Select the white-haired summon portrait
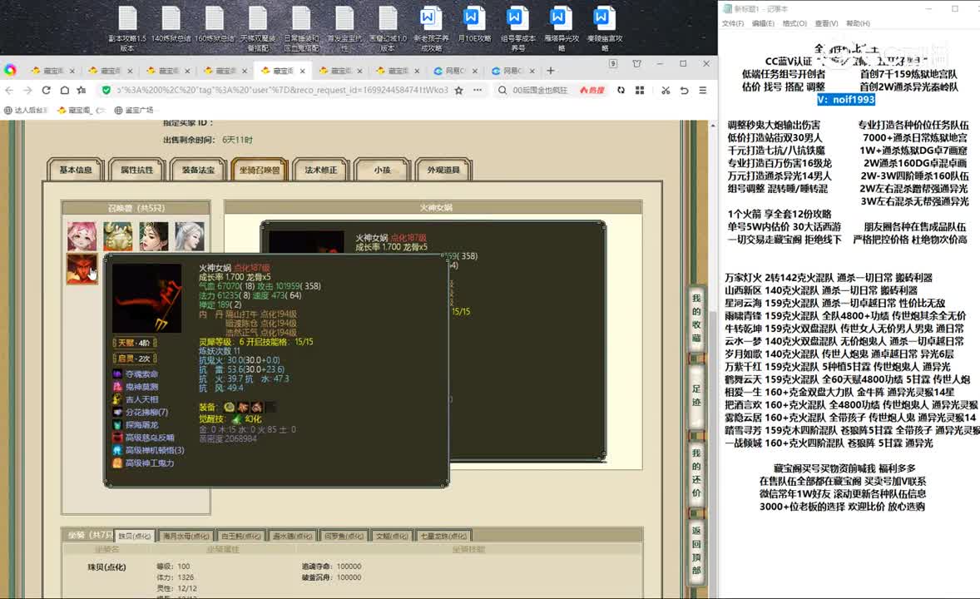980x599 pixels. 190,236
